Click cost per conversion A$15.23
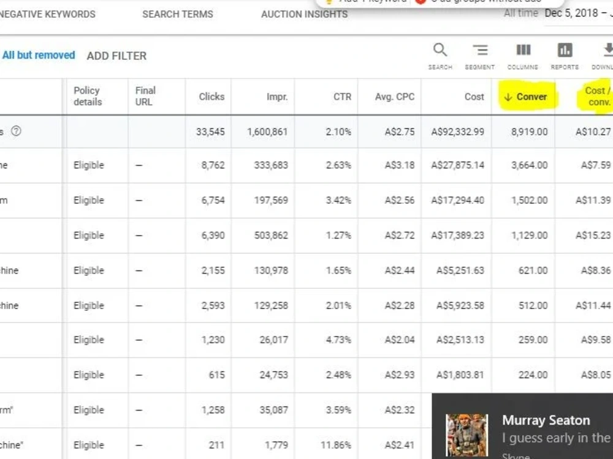The image size is (613, 459). [593, 236]
